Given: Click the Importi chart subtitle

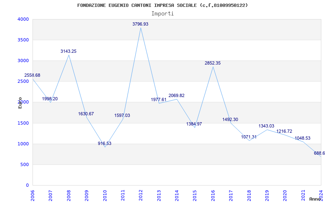Looking at the screenshot, I should pos(162,13).
